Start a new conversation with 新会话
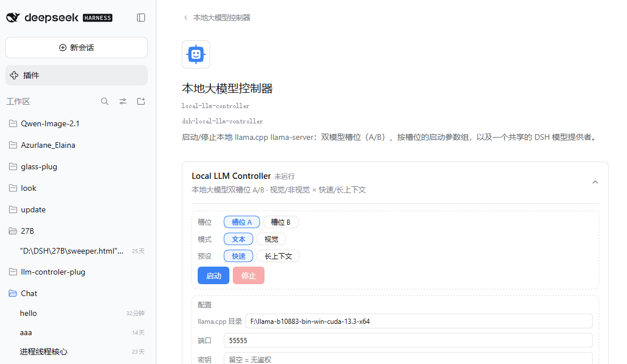This screenshot has width=627, height=364. (76, 48)
